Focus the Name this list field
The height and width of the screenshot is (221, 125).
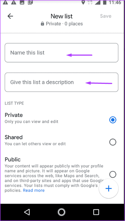click(x=61, y=53)
